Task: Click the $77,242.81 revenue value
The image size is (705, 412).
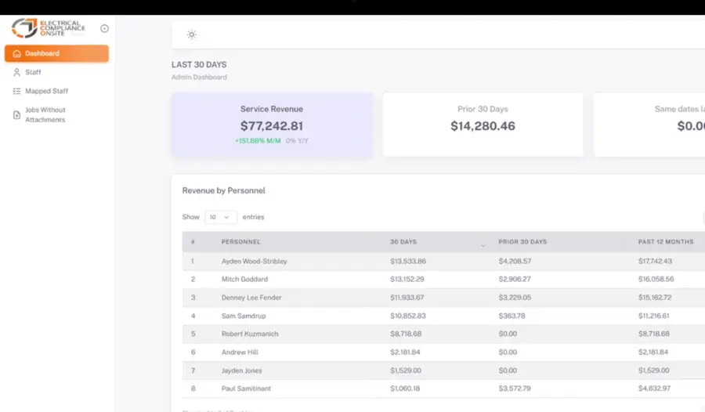Action: [272, 126]
